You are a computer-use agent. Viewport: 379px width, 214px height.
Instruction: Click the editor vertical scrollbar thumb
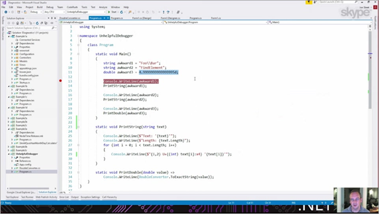370,70
